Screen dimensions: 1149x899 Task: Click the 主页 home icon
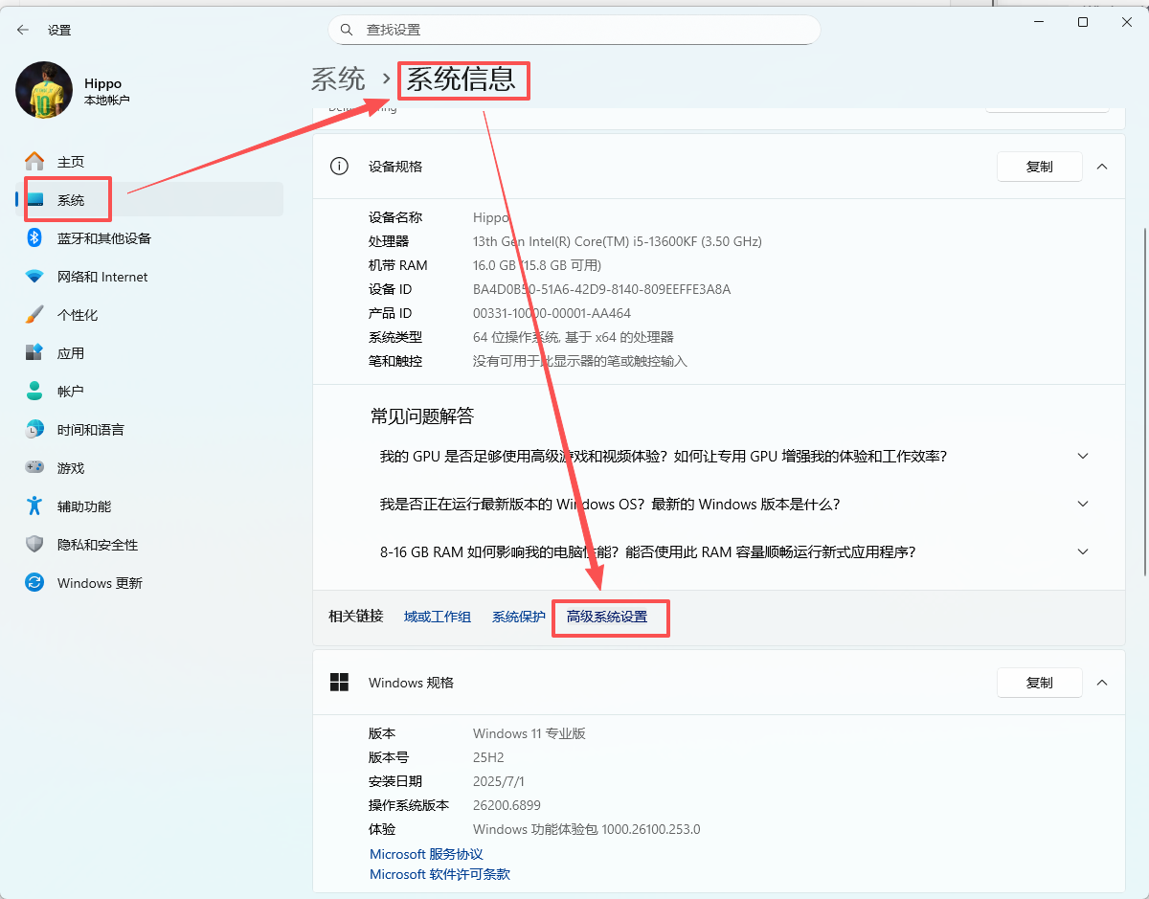(x=34, y=162)
